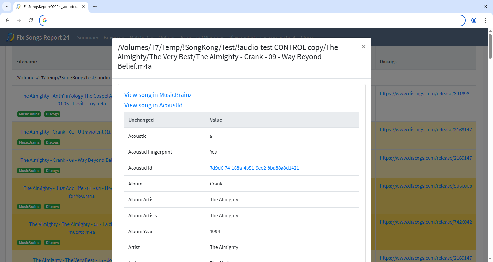Open Crank - 01 - Ultraviolent song link
This screenshot has width=493, height=262.
pyautogui.click(x=66, y=132)
